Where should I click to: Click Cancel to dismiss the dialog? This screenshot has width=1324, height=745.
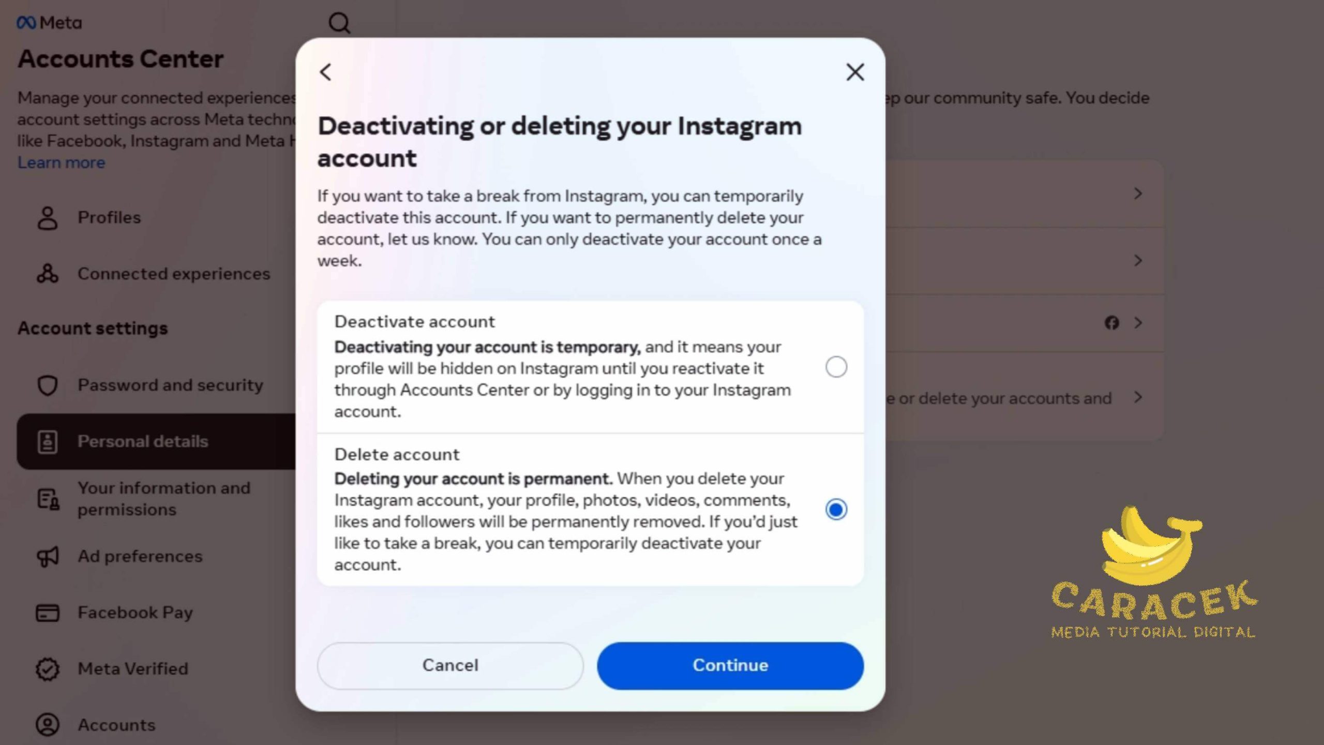point(450,665)
